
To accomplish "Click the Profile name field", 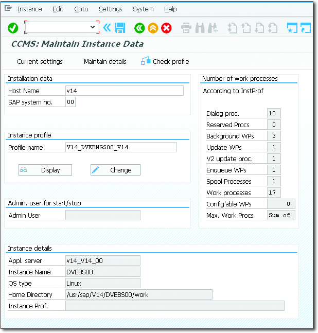I will (x=121, y=147).
